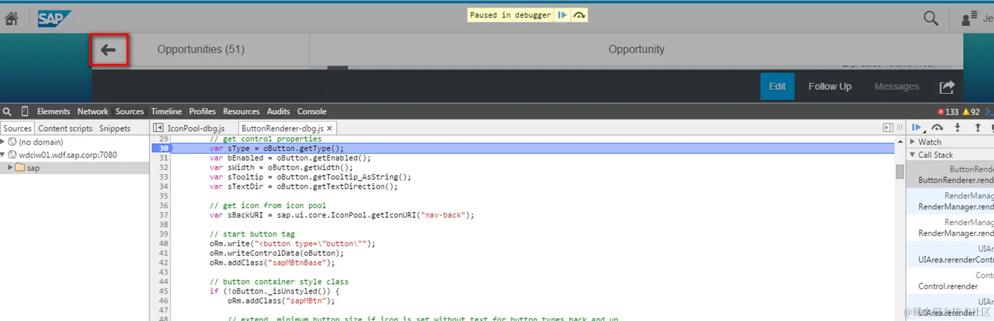Switch to the Console panel
Image resolution: width=994 pixels, height=321 pixels.
point(312,112)
